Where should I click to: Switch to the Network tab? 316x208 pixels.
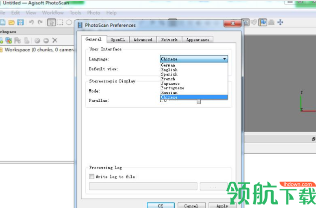click(169, 39)
